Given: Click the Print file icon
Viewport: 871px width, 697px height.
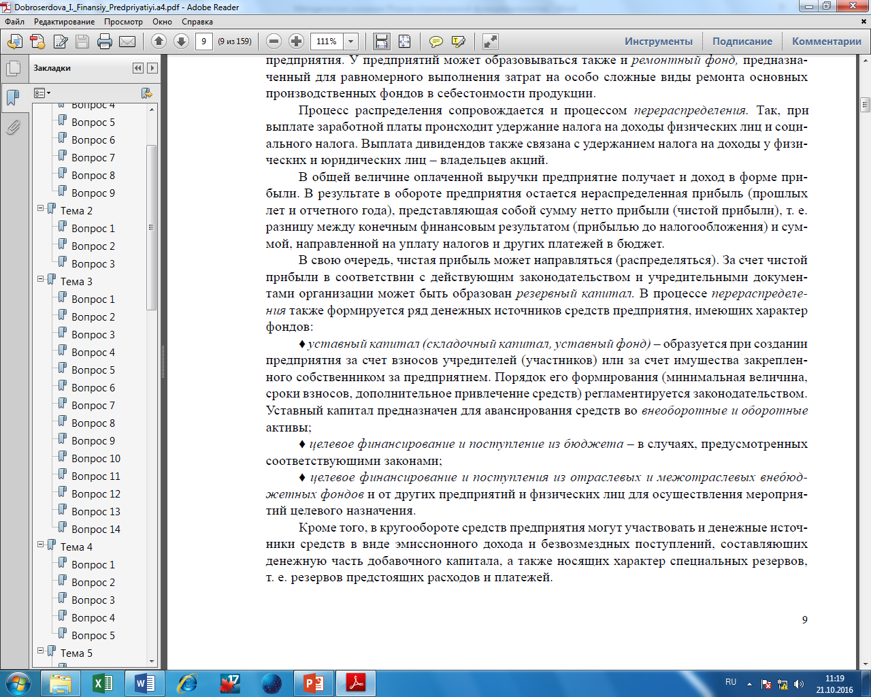Looking at the screenshot, I should pyautogui.click(x=105, y=42).
